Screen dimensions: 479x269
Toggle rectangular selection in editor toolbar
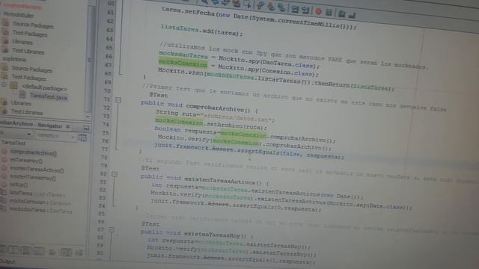(247, 4)
